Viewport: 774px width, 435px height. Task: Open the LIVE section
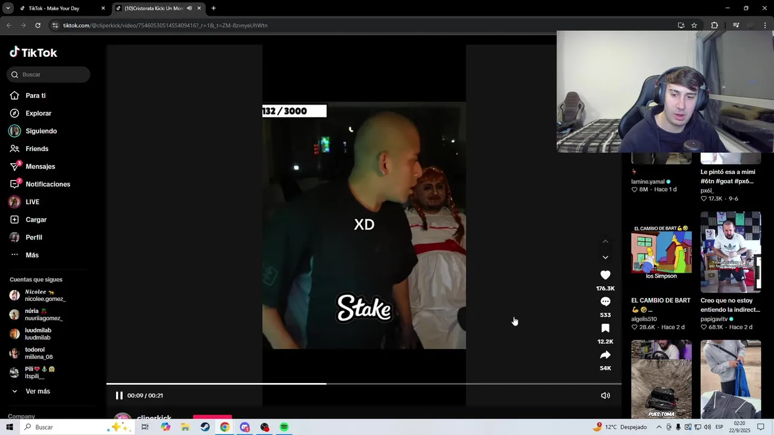tap(24, 202)
